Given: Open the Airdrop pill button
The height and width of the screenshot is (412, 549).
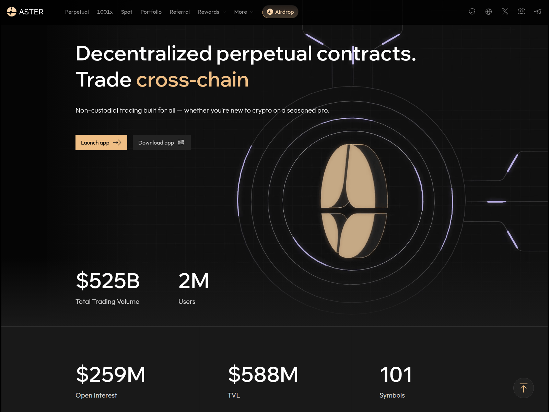Looking at the screenshot, I should 280,12.
